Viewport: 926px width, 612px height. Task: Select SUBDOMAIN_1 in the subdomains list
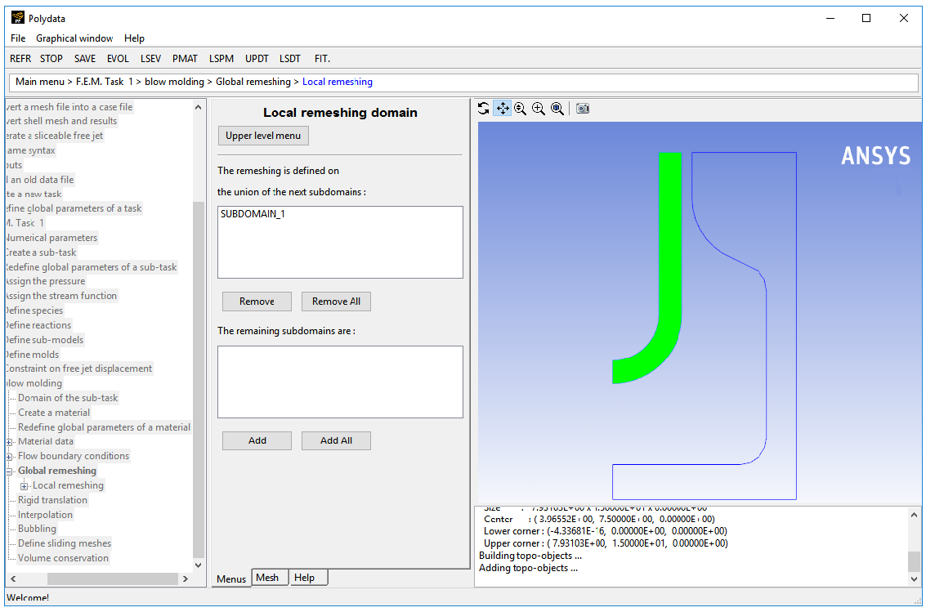coord(253,214)
